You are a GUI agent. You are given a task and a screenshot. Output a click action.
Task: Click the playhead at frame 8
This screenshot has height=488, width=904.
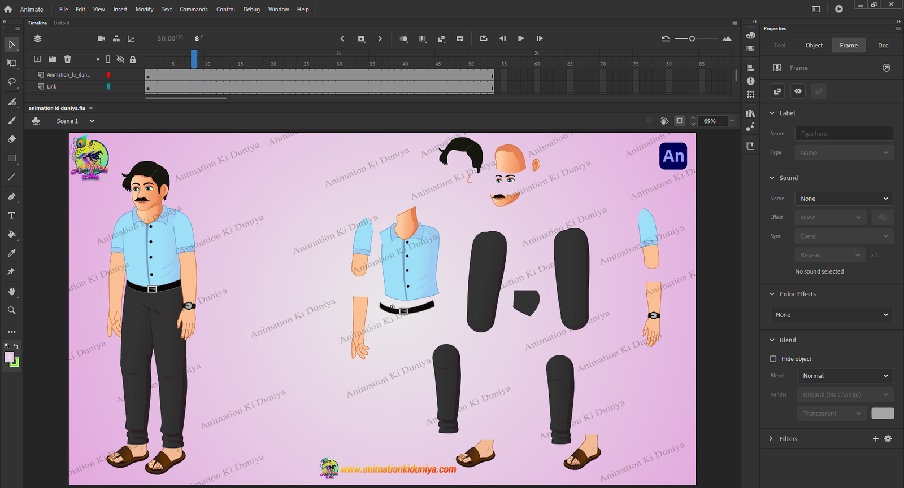(194, 59)
